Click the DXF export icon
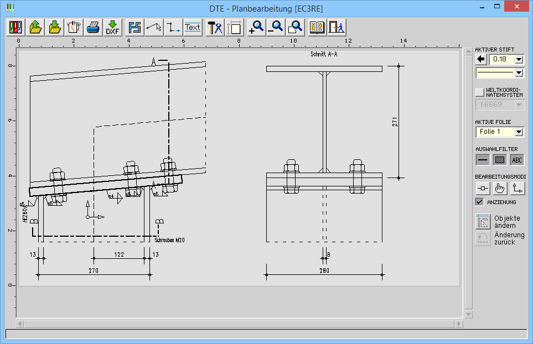Viewport: 533px width, 344px height. [113, 27]
